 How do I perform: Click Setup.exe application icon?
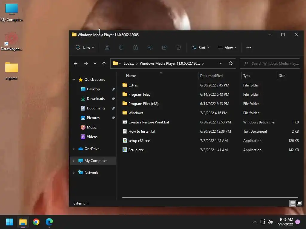point(125,150)
